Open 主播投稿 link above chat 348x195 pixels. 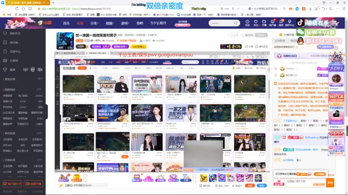coord(287,35)
